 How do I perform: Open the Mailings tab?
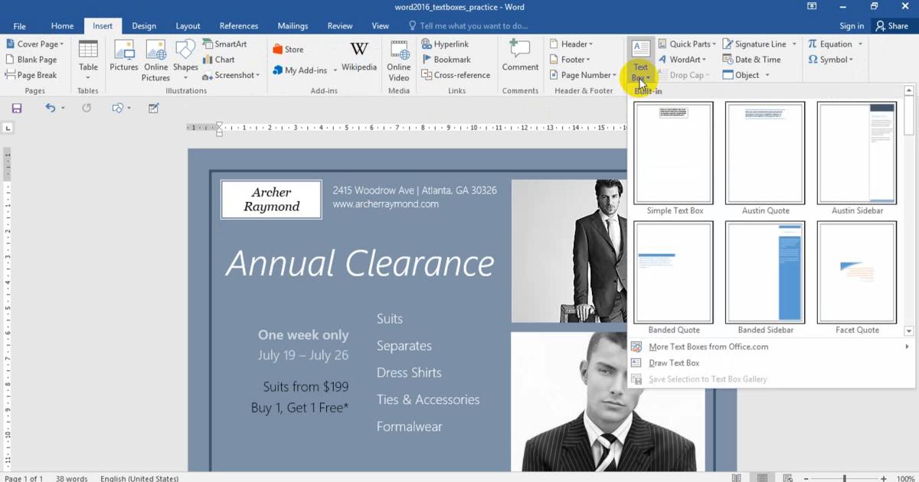[x=293, y=25]
